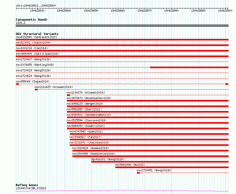This screenshot has width=236, height=194.
Task: Click ruler position 190628900
Action: (225, 11)
